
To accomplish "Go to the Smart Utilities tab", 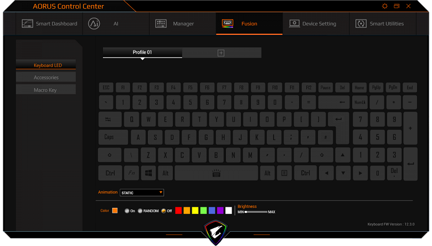I will click(x=383, y=24).
